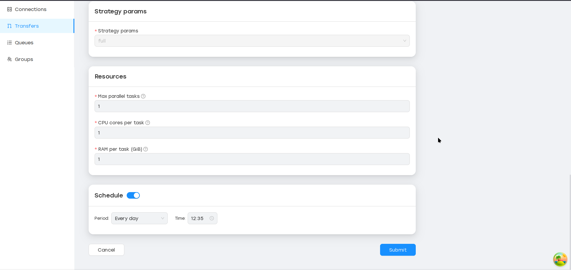This screenshot has height=270, width=571.
Task: Click the Queues list icon
Action: coord(10,43)
